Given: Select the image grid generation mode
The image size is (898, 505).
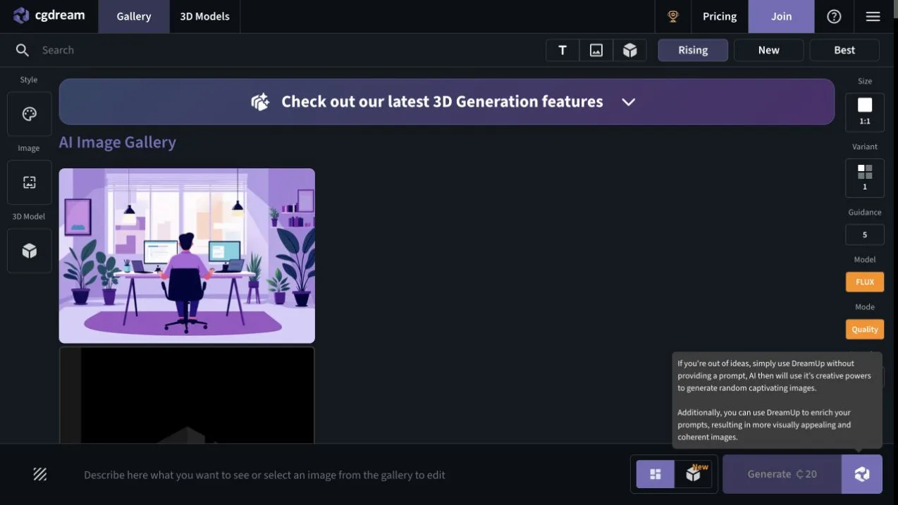Looking at the screenshot, I should (656, 474).
